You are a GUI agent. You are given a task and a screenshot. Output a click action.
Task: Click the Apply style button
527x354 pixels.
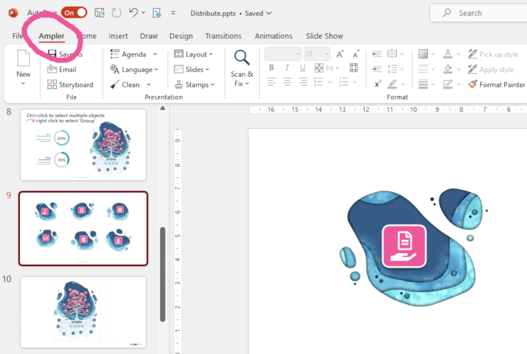pyautogui.click(x=491, y=69)
